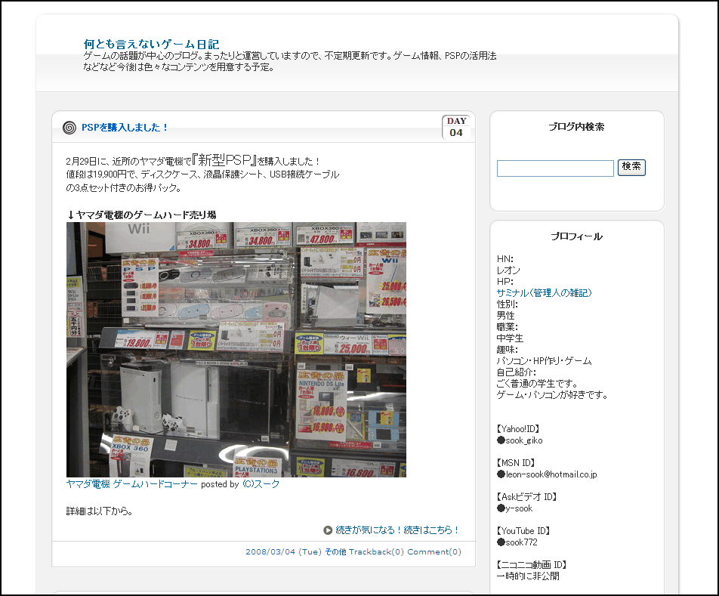
Task: Open the サミナル（管理人の雑記） homepage link
Action: [545, 293]
